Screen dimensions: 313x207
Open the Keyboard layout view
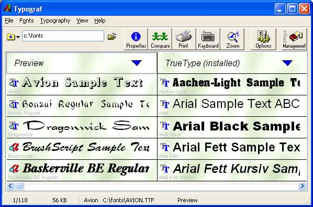coord(208,39)
